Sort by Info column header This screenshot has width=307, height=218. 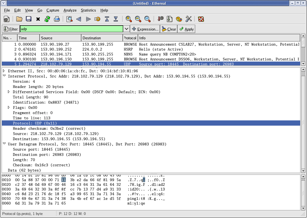219,38
